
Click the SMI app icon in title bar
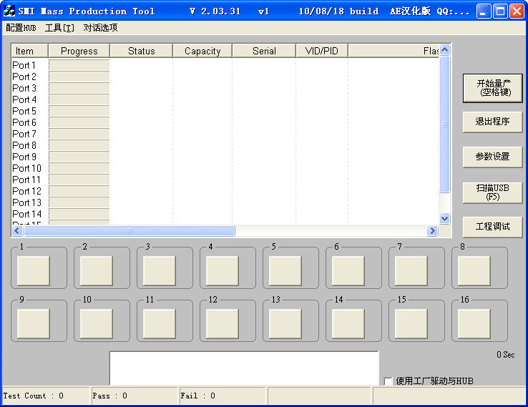pos(9,11)
